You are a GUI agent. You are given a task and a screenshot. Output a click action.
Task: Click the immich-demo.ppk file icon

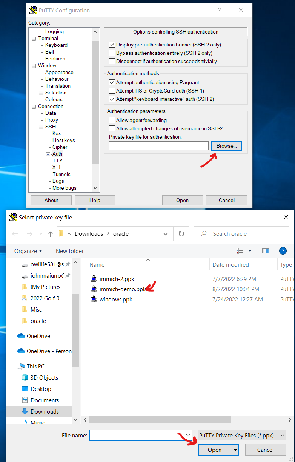coord(94,289)
